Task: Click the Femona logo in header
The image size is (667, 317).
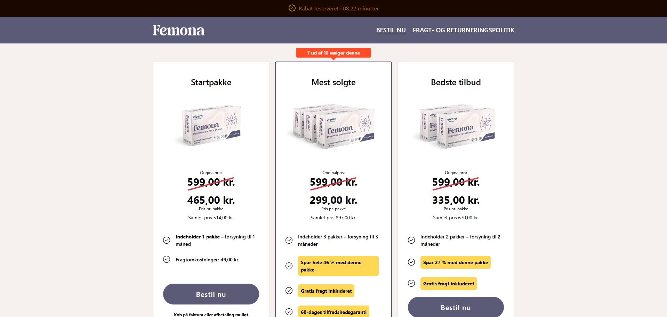Action: (178, 30)
